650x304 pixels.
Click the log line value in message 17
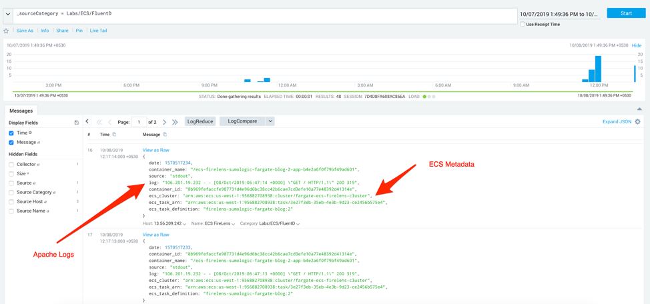pyautogui.click(x=261, y=274)
